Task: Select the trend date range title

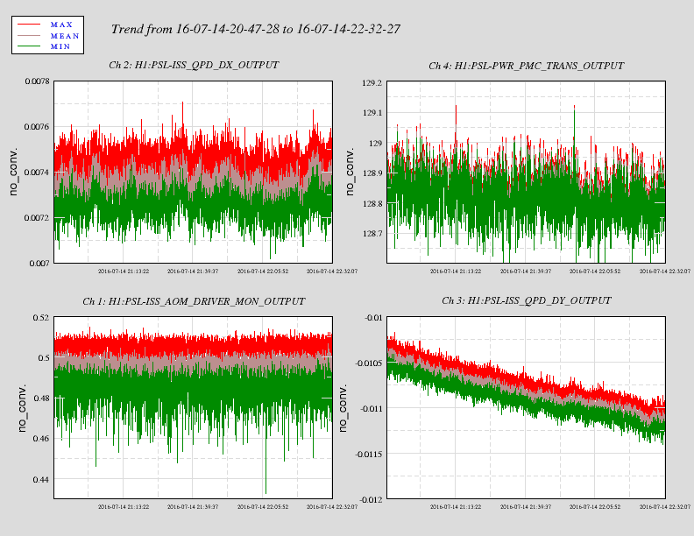Action: point(255,29)
